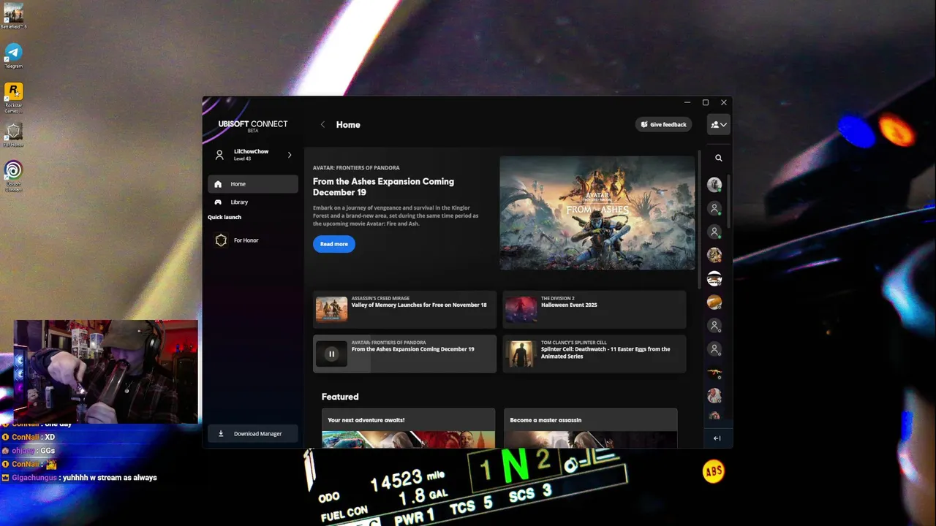Open the Ubisoft Connect desktop shortcut
Image resolution: width=936 pixels, height=526 pixels.
pyautogui.click(x=13, y=176)
